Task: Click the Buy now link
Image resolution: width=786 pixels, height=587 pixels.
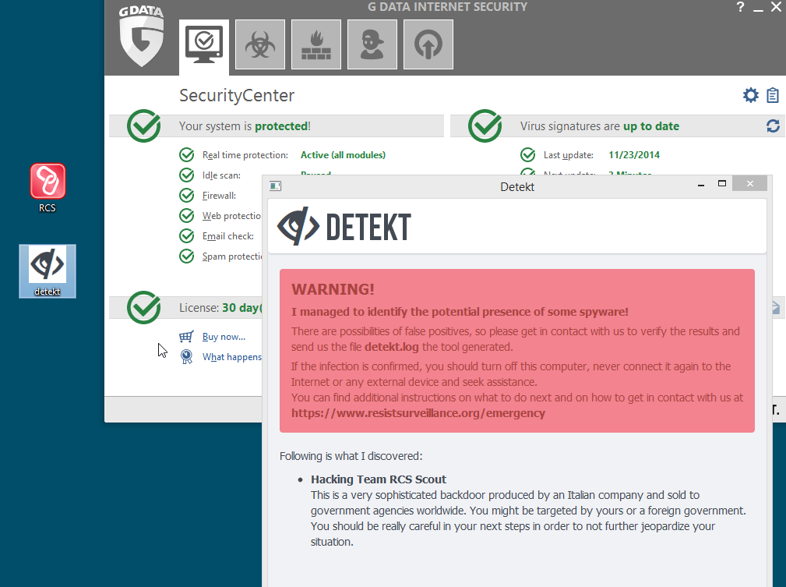Action: (x=224, y=337)
